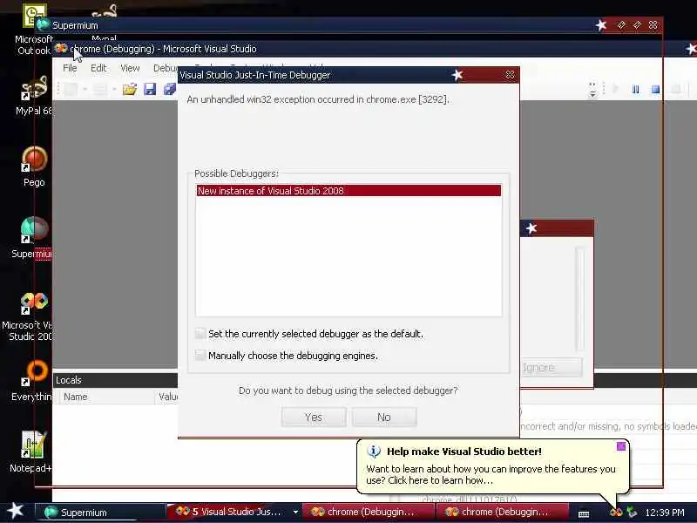Screen dimensions: 697x523
Task: Expand the Visual Studio toolbar options dropdown
Action: 592,90
